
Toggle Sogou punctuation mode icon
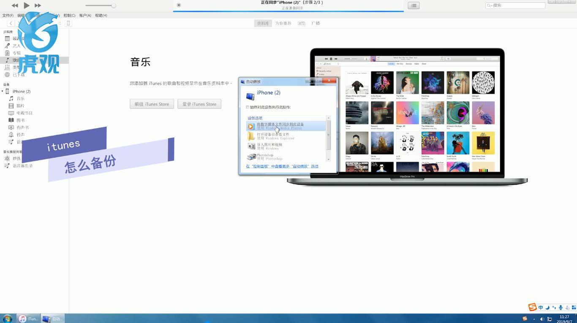554,307
